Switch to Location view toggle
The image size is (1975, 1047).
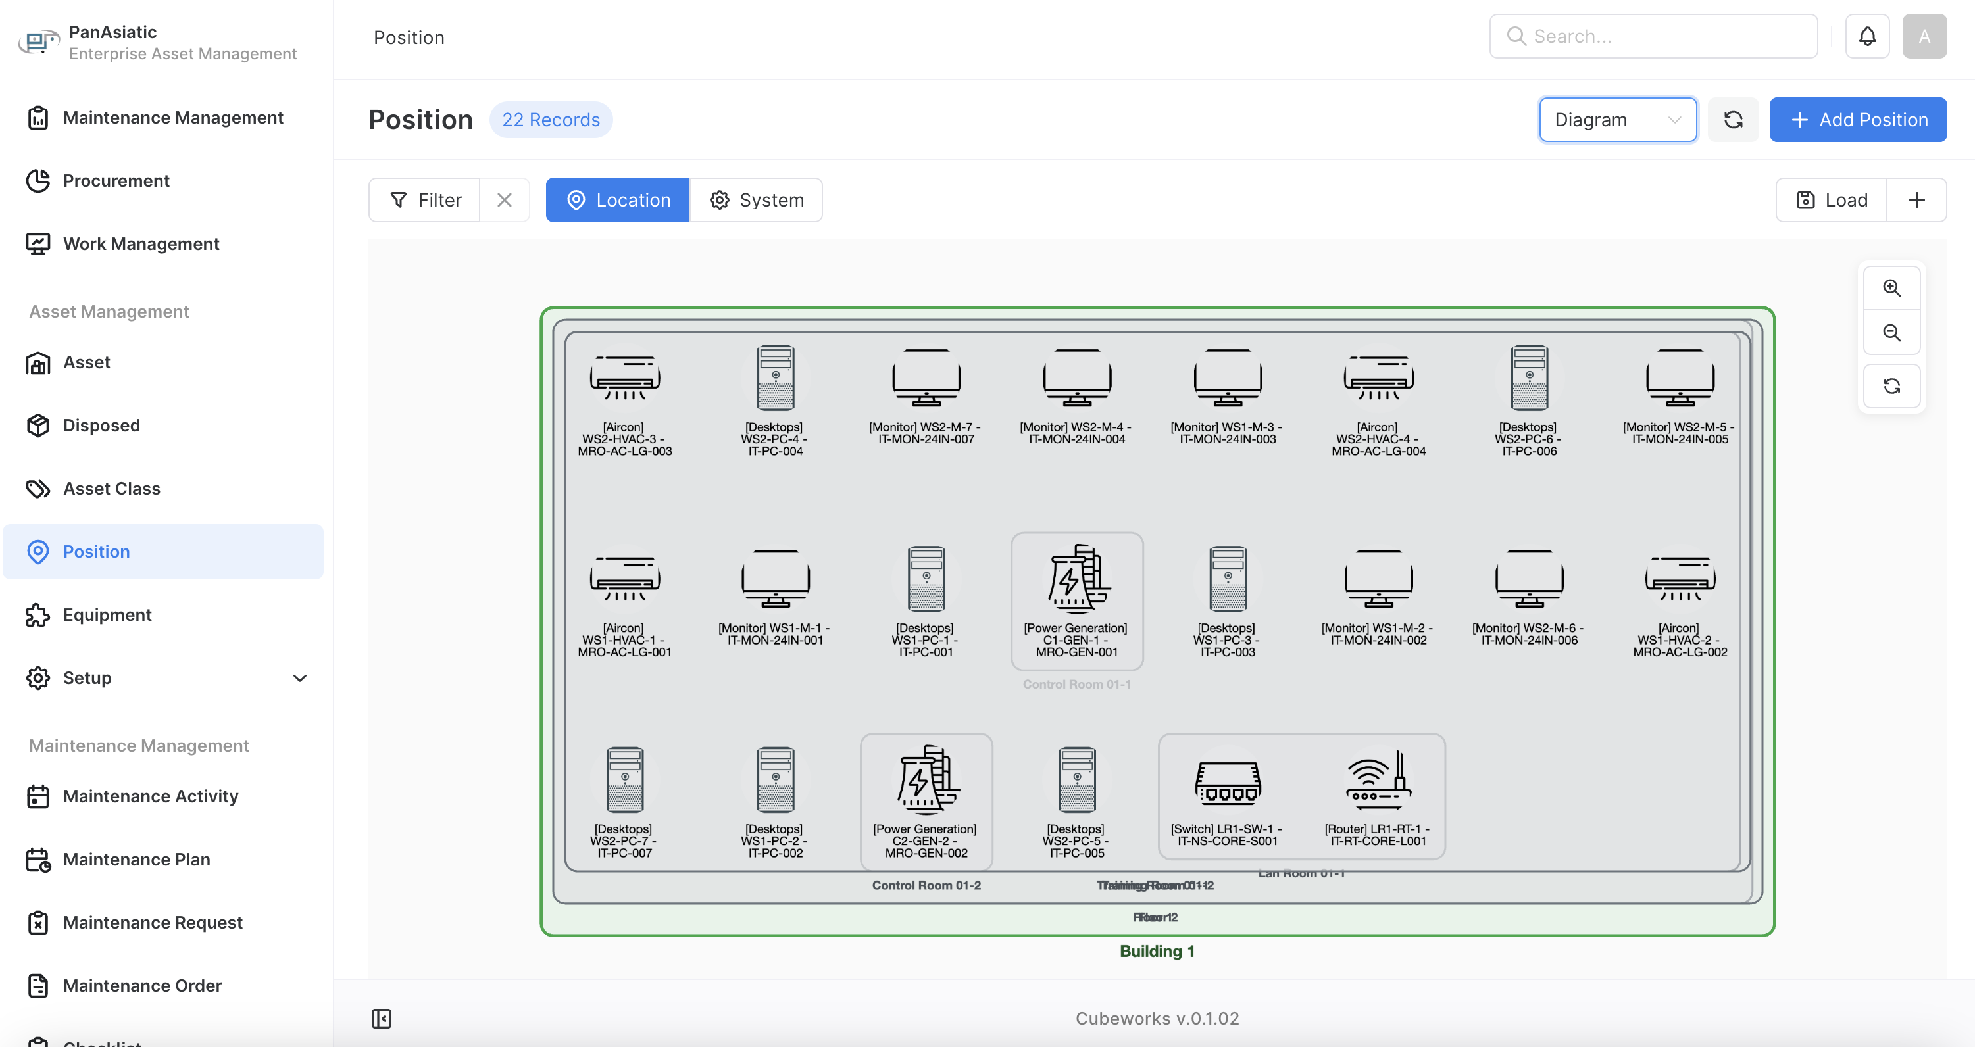pos(617,200)
